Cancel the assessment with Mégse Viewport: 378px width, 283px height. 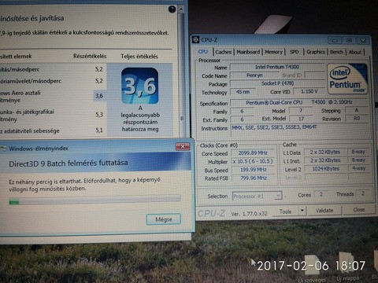click(164, 219)
